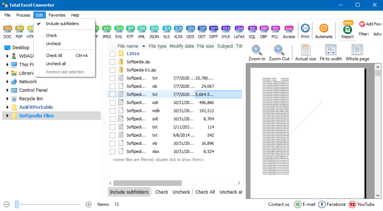Click the bottom bar Check button
Screen dimensions: 383x211
[162, 192]
